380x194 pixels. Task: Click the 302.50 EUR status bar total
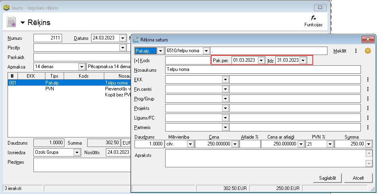[222, 188]
